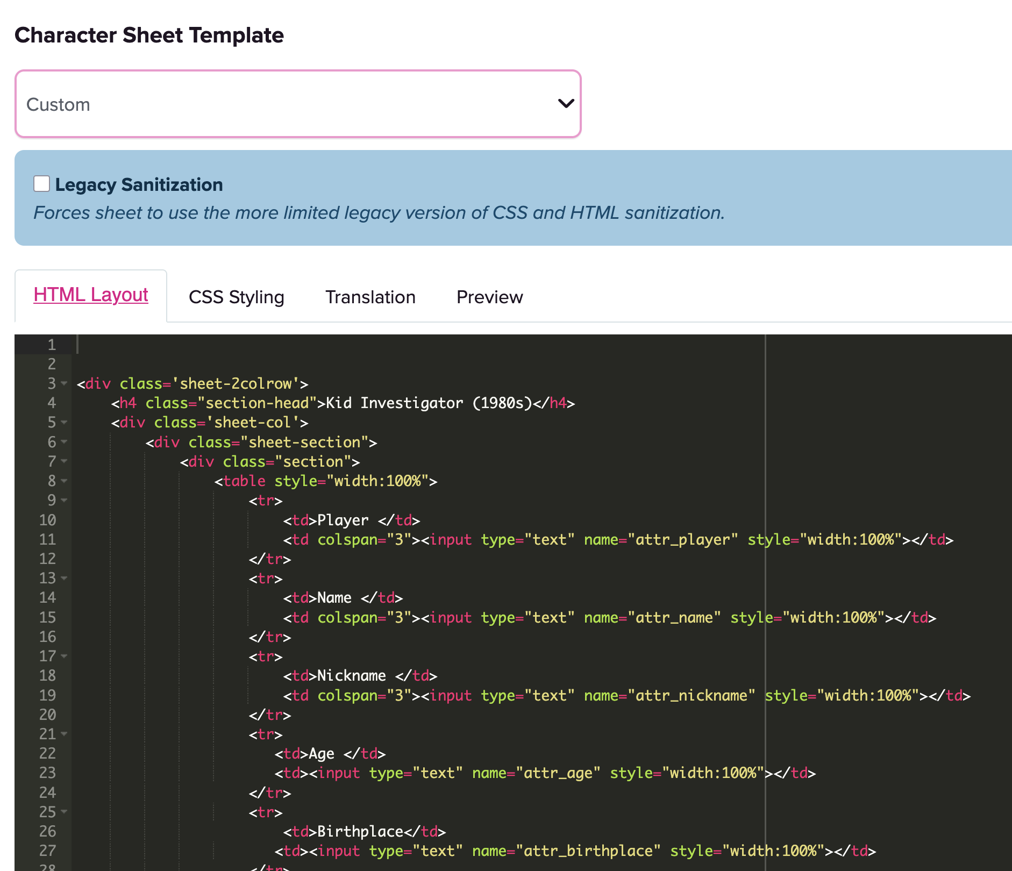
Task: Open the Custom template dropdown
Action: click(298, 104)
